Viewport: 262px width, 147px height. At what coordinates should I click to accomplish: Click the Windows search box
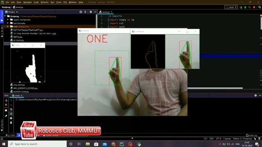(37, 144)
